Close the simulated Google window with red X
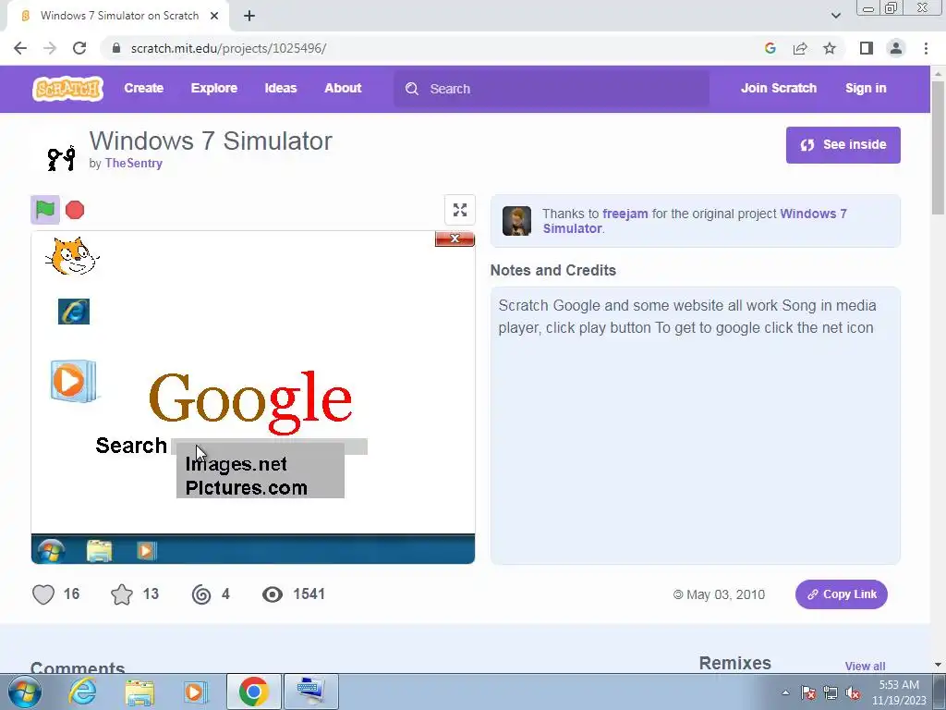 455,239
